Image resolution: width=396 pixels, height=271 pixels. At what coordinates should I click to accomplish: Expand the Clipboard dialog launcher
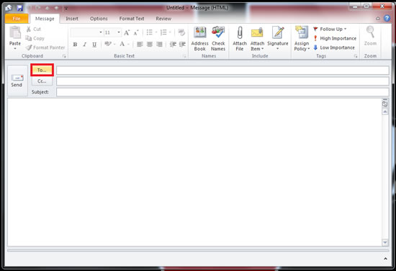(64, 56)
